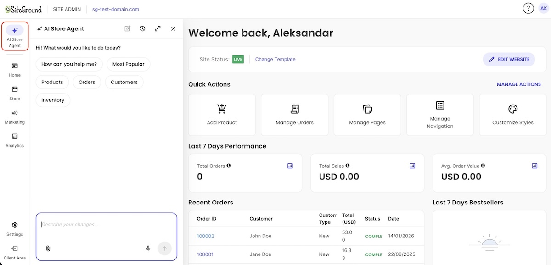Show Total Sales info tooltip icon
Viewport: 551px width, 265px height.
[x=348, y=166]
